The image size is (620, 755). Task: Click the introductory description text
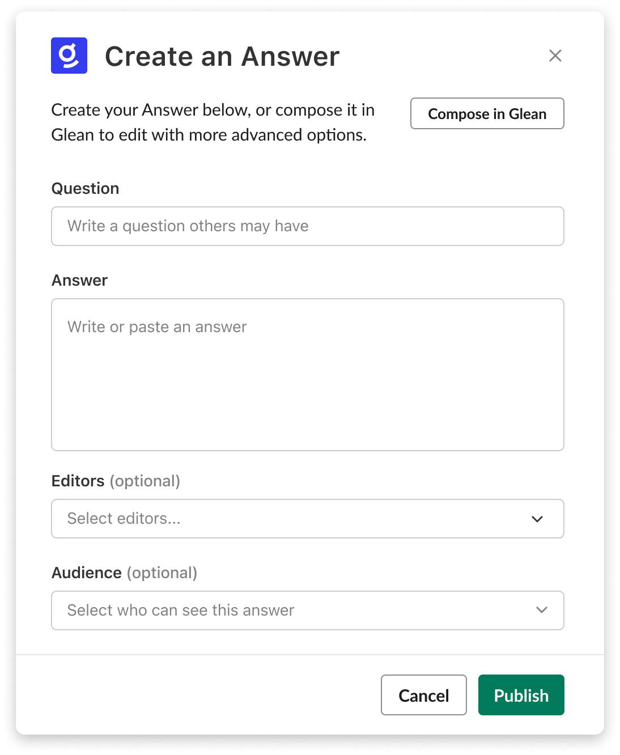pos(213,122)
